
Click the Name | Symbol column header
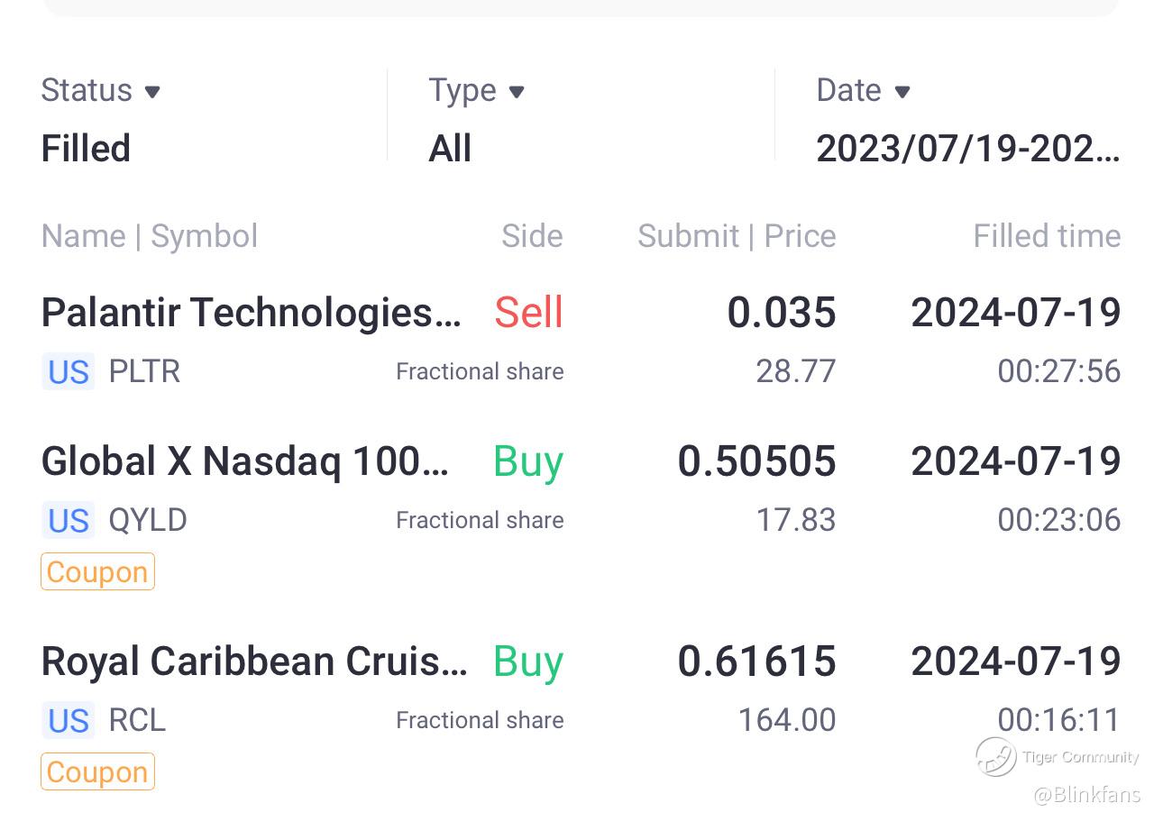[150, 236]
